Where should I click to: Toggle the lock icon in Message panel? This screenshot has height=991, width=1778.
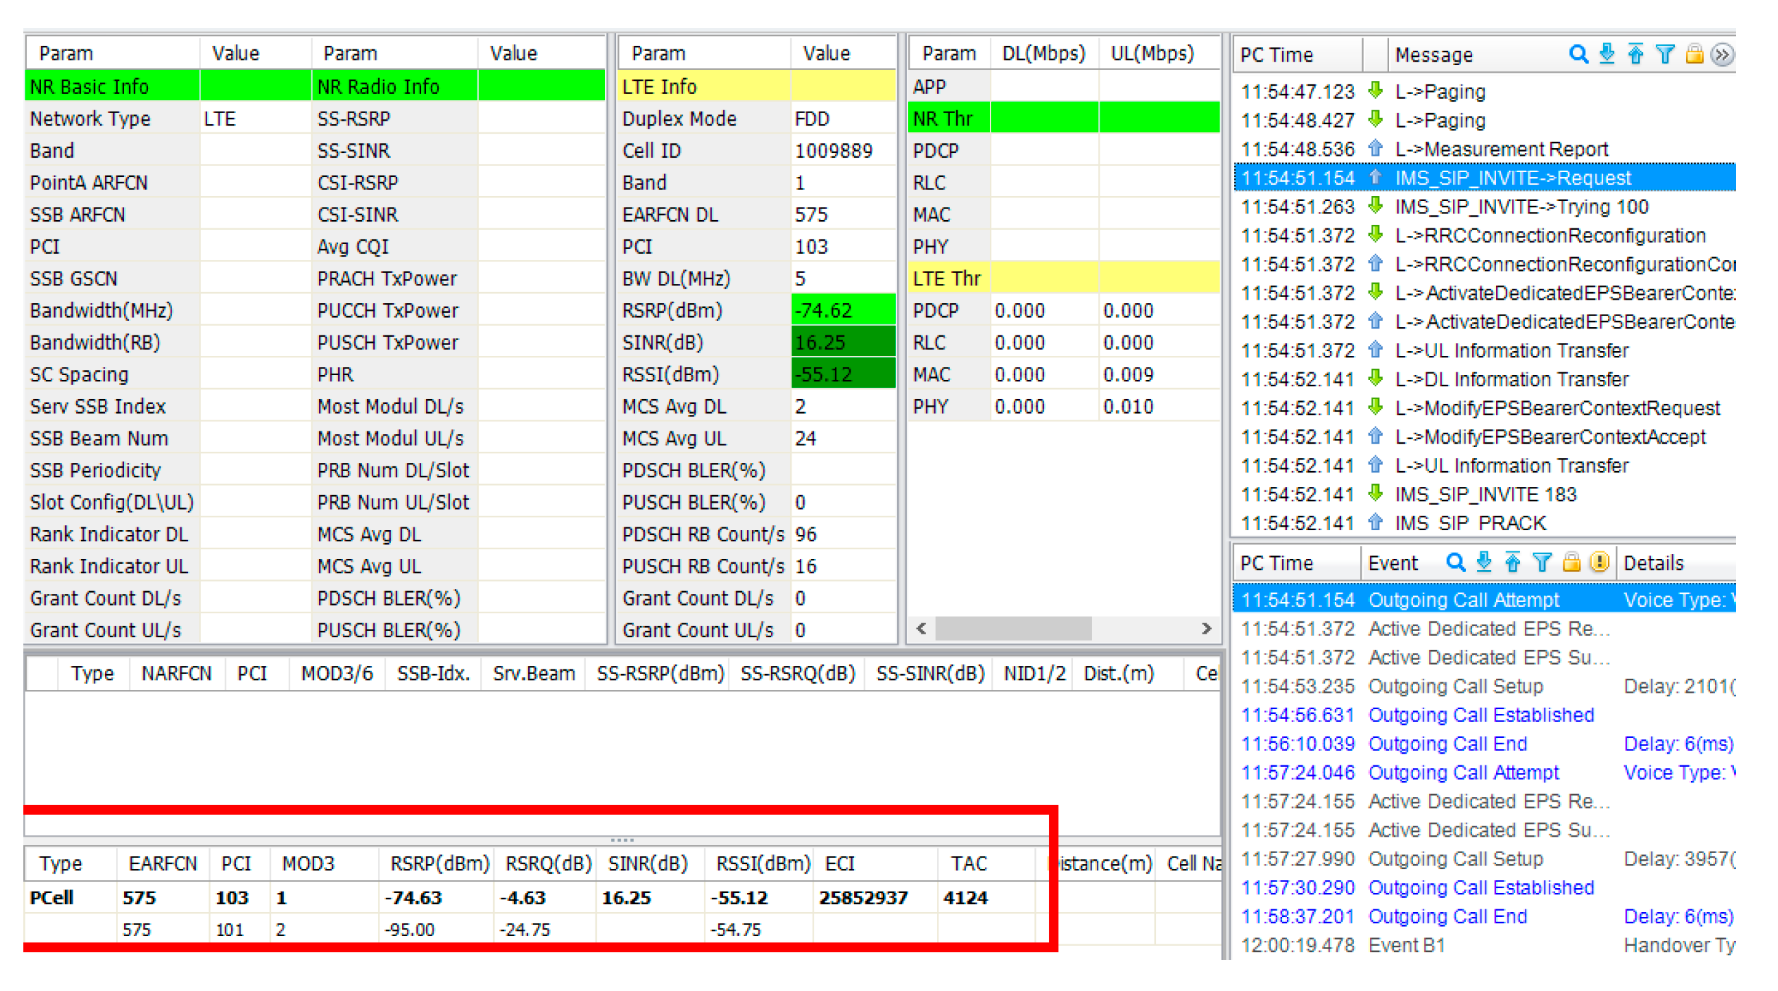pyautogui.click(x=1694, y=53)
